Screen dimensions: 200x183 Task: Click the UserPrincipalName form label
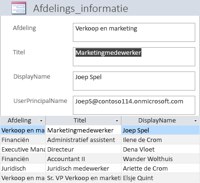40,101
